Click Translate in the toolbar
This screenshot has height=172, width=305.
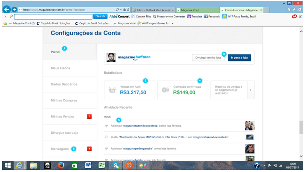point(195,17)
